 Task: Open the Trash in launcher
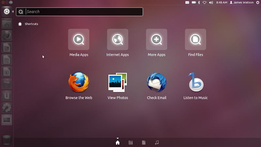coord(7,140)
